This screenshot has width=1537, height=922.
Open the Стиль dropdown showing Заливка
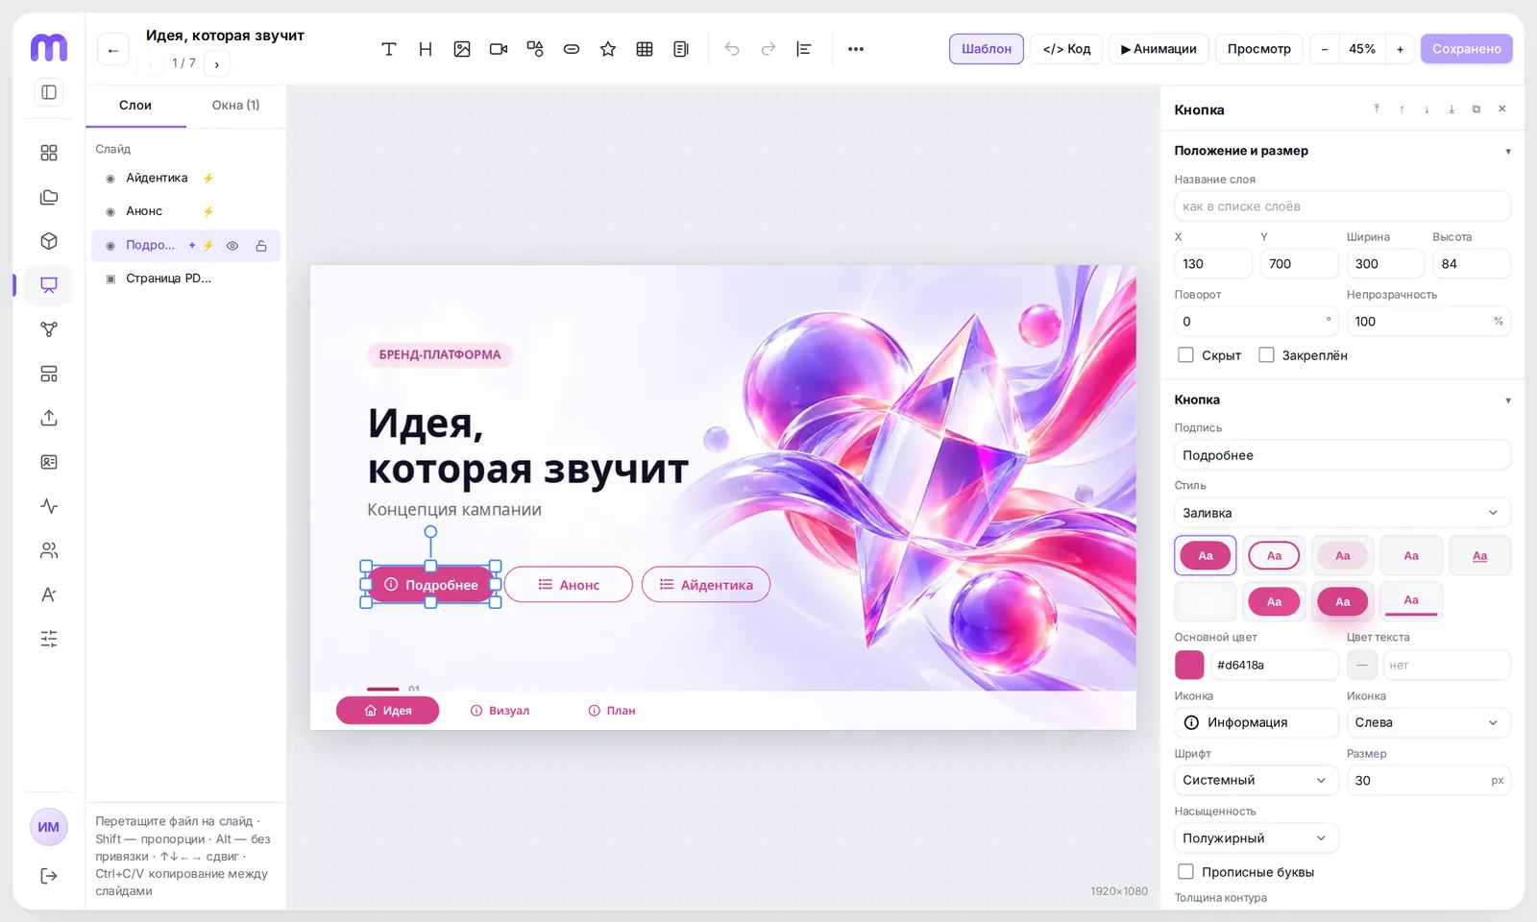tap(1342, 513)
